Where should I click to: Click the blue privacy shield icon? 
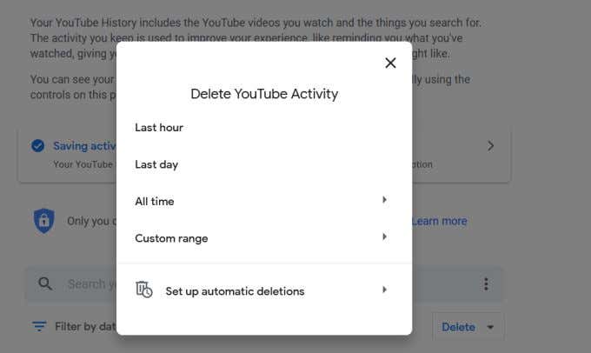tap(43, 220)
